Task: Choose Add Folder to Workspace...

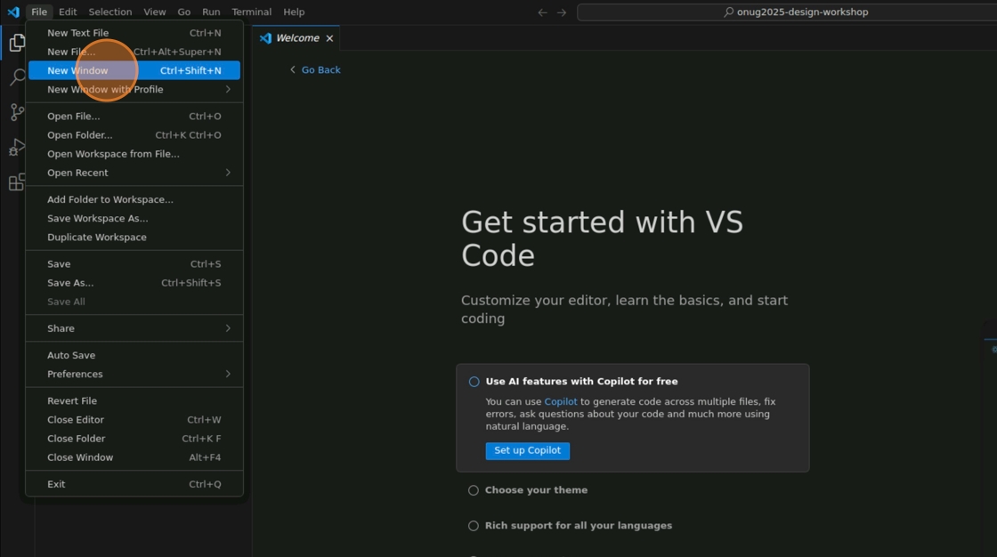Action: (x=134, y=199)
